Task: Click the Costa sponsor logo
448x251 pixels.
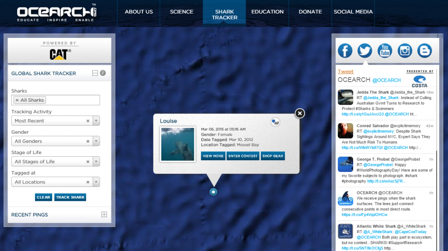Action: click(x=420, y=81)
